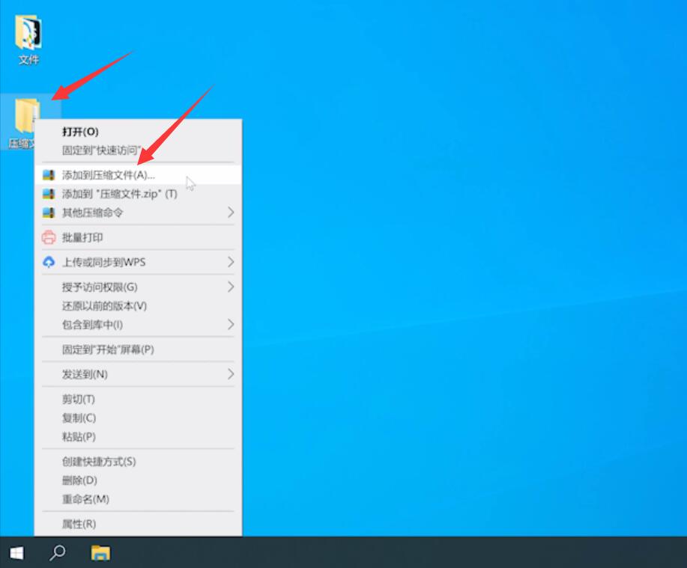Open 上传或同步到WPS menu entry
687x568 pixels.
138,262
